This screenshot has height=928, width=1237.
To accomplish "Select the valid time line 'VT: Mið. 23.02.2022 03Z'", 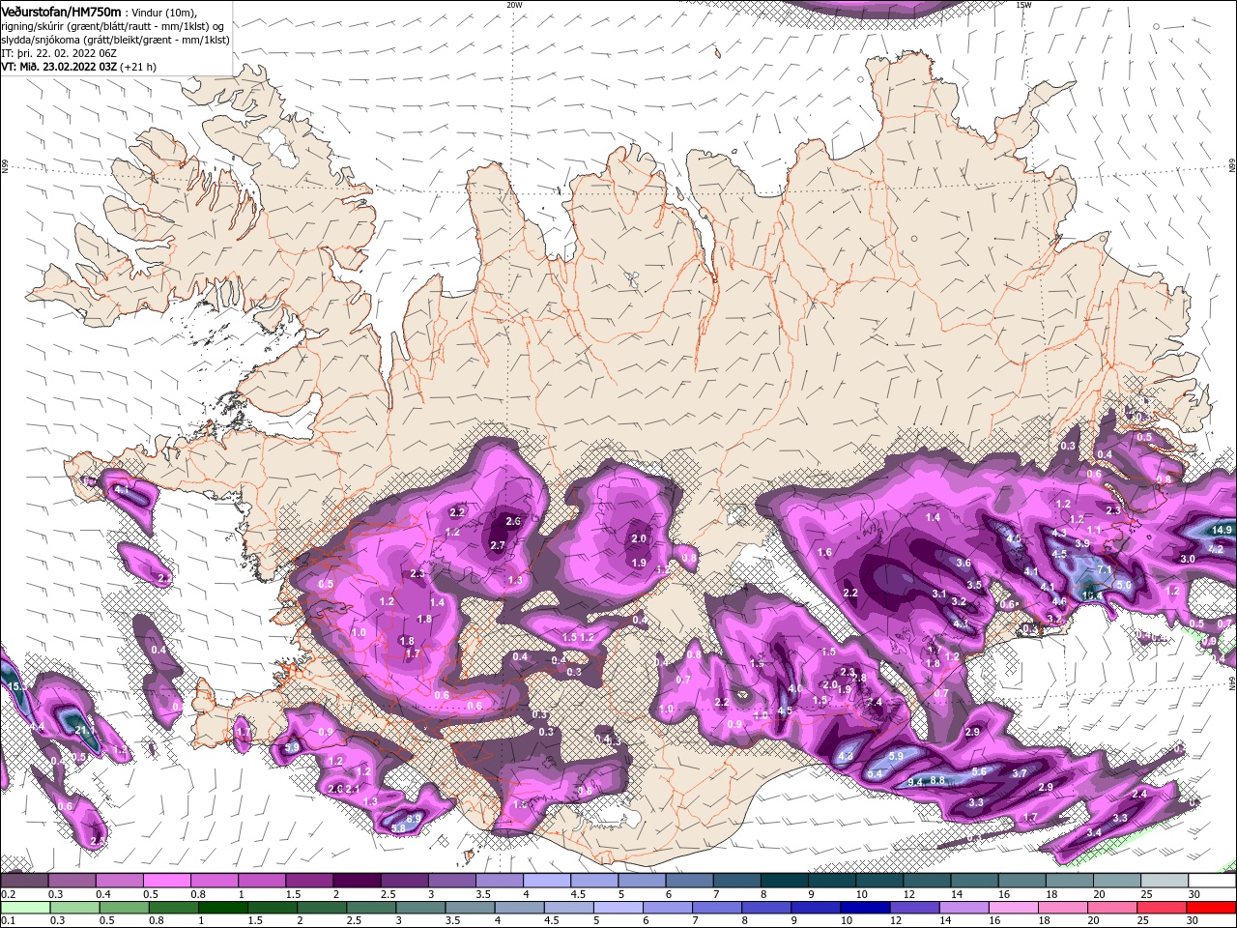I will [59, 67].
